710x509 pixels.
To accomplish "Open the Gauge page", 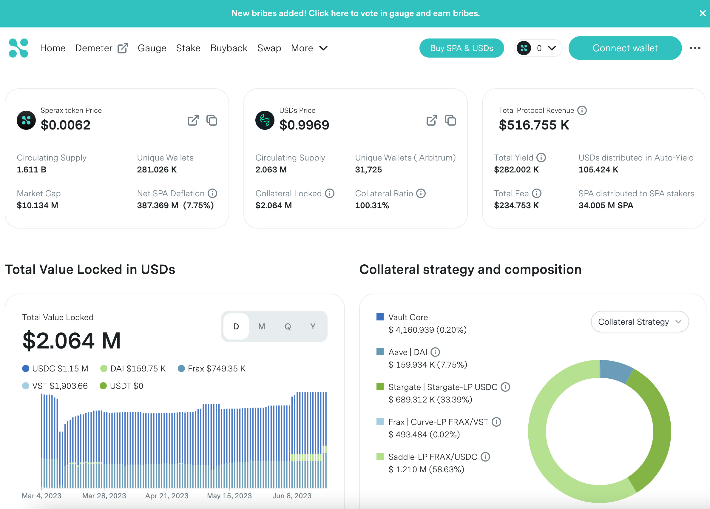I will coord(152,48).
